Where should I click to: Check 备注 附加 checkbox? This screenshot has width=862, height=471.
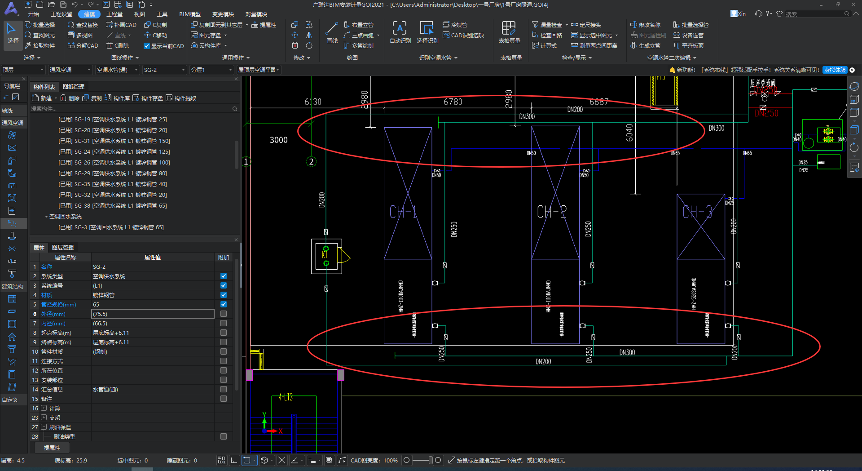point(224,399)
